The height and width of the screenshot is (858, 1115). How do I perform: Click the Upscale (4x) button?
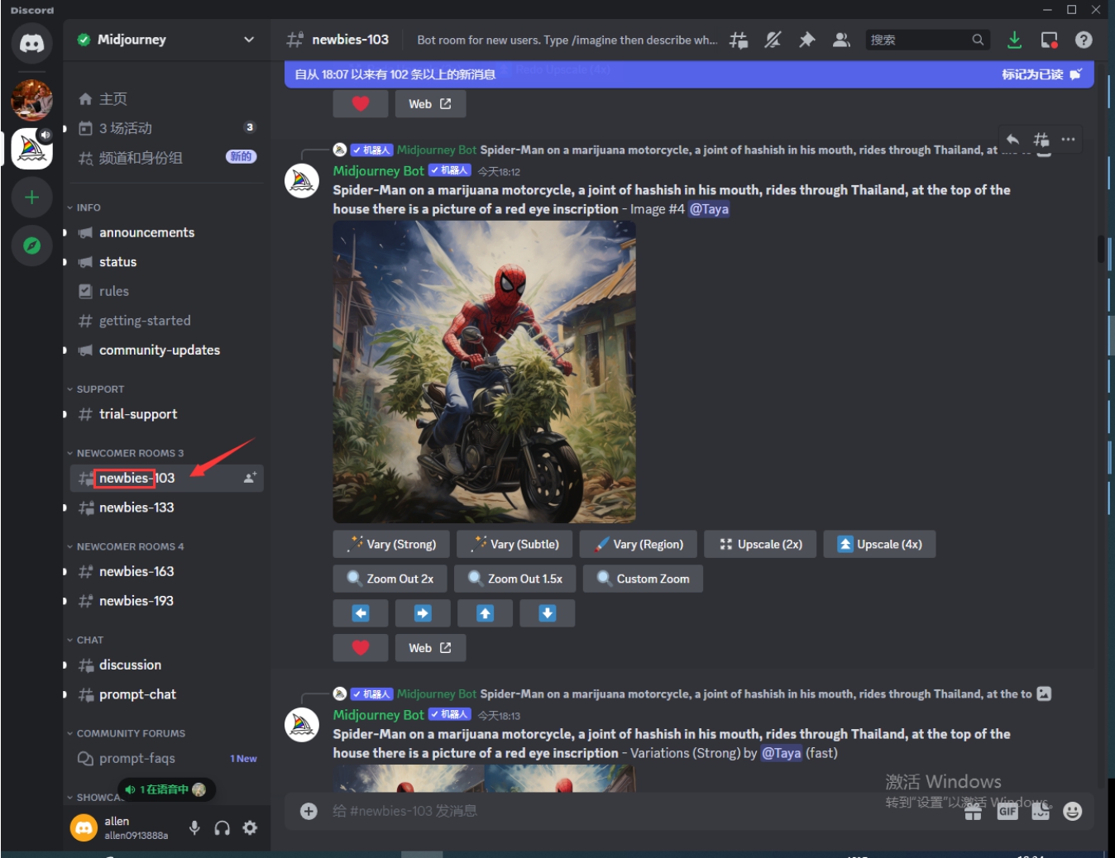click(879, 544)
